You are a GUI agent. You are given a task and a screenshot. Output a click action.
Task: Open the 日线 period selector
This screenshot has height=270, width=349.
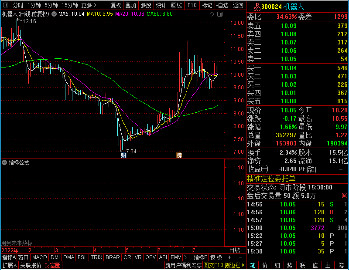(235, 250)
